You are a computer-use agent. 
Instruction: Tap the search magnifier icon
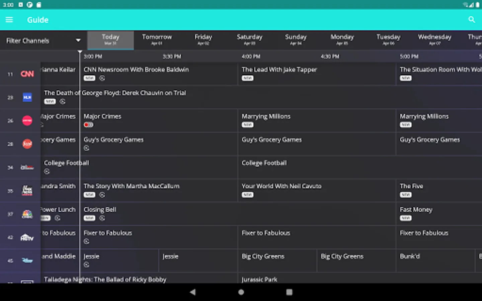[x=472, y=20]
